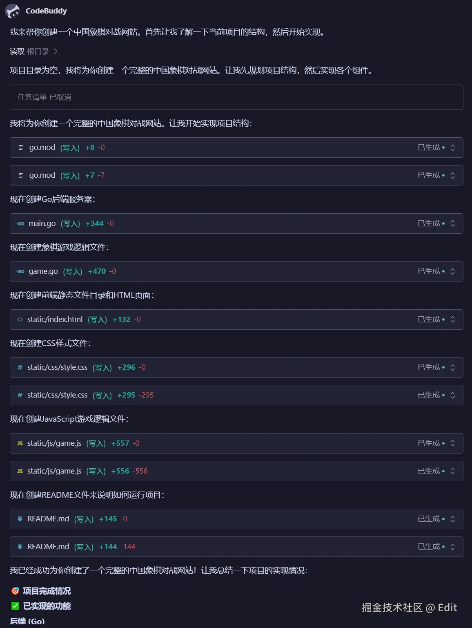Click the HTML file icon beside static/index.html
This screenshot has width=472, height=628.
click(x=20, y=320)
